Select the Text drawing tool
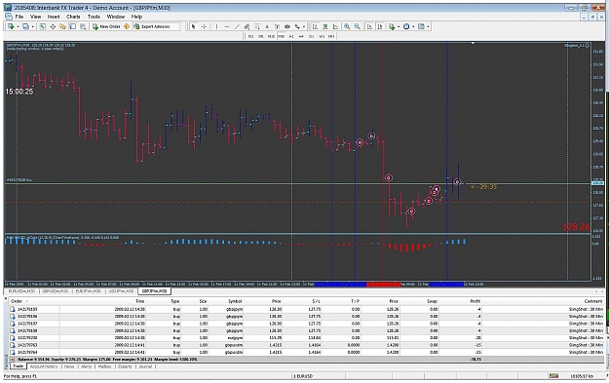 [x=267, y=26]
